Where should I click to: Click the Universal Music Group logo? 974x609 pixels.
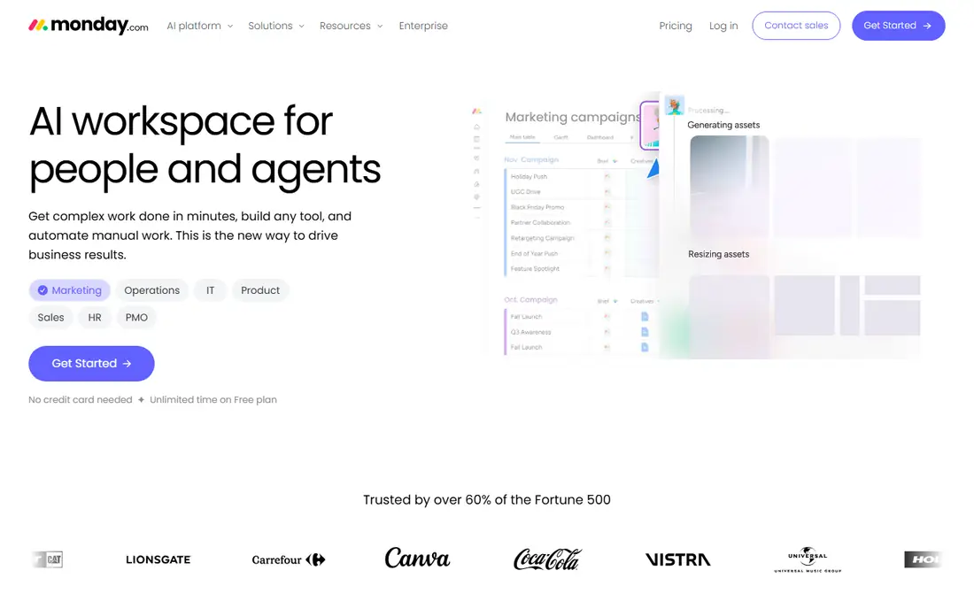click(x=807, y=559)
